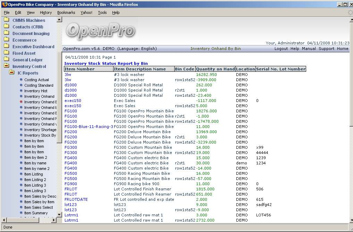Open item FG100-Blue-11-Racing-3 link
Screen dimensions: 353x232
(89, 127)
